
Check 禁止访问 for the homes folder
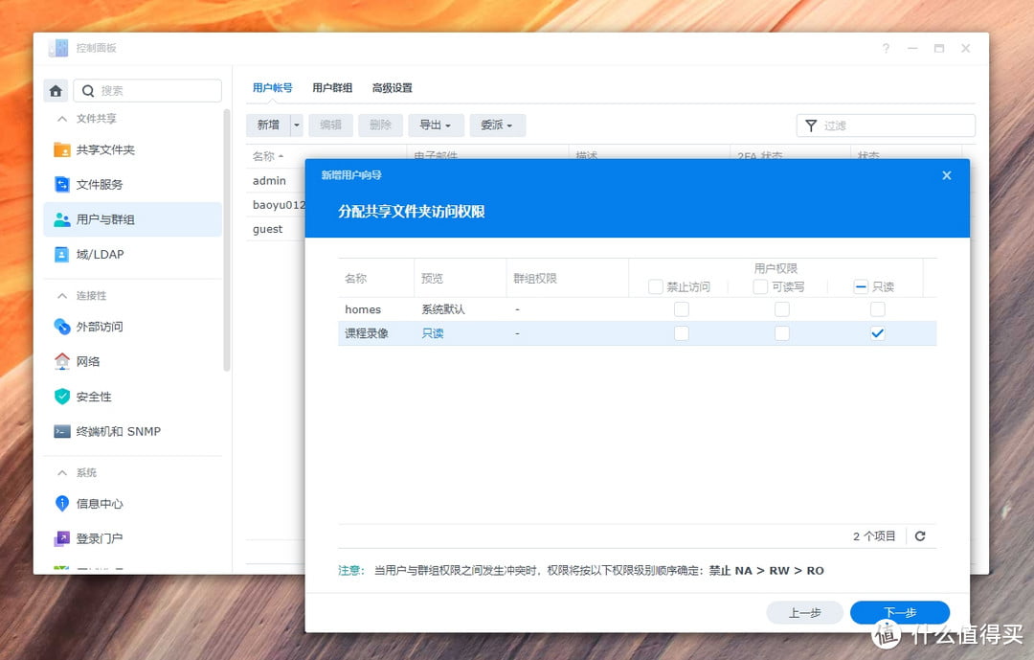click(x=681, y=308)
